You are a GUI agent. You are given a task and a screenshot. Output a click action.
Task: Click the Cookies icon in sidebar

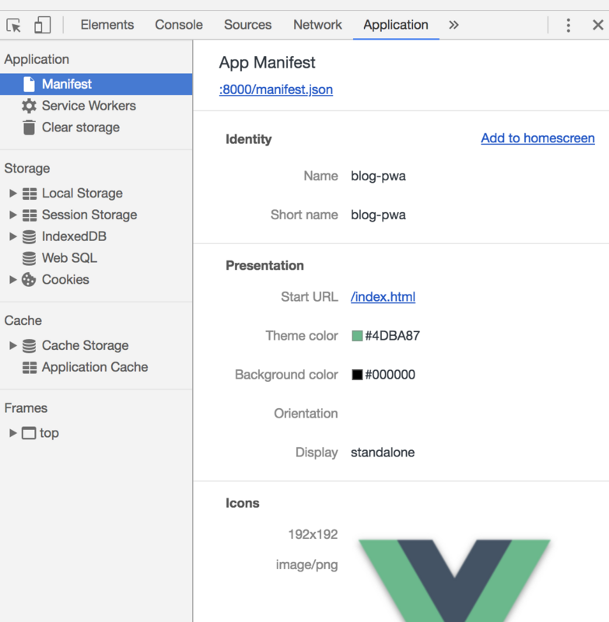coord(29,280)
